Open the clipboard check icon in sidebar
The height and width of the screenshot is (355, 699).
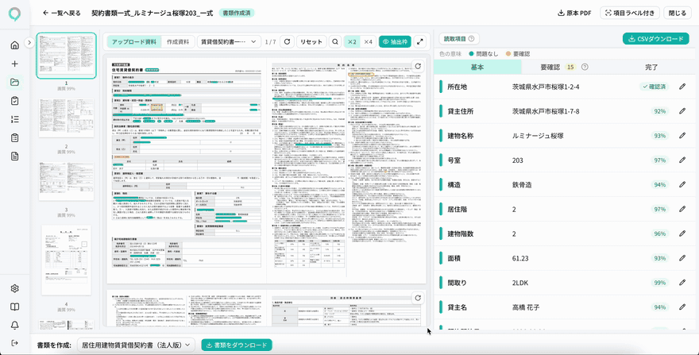click(15, 101)
